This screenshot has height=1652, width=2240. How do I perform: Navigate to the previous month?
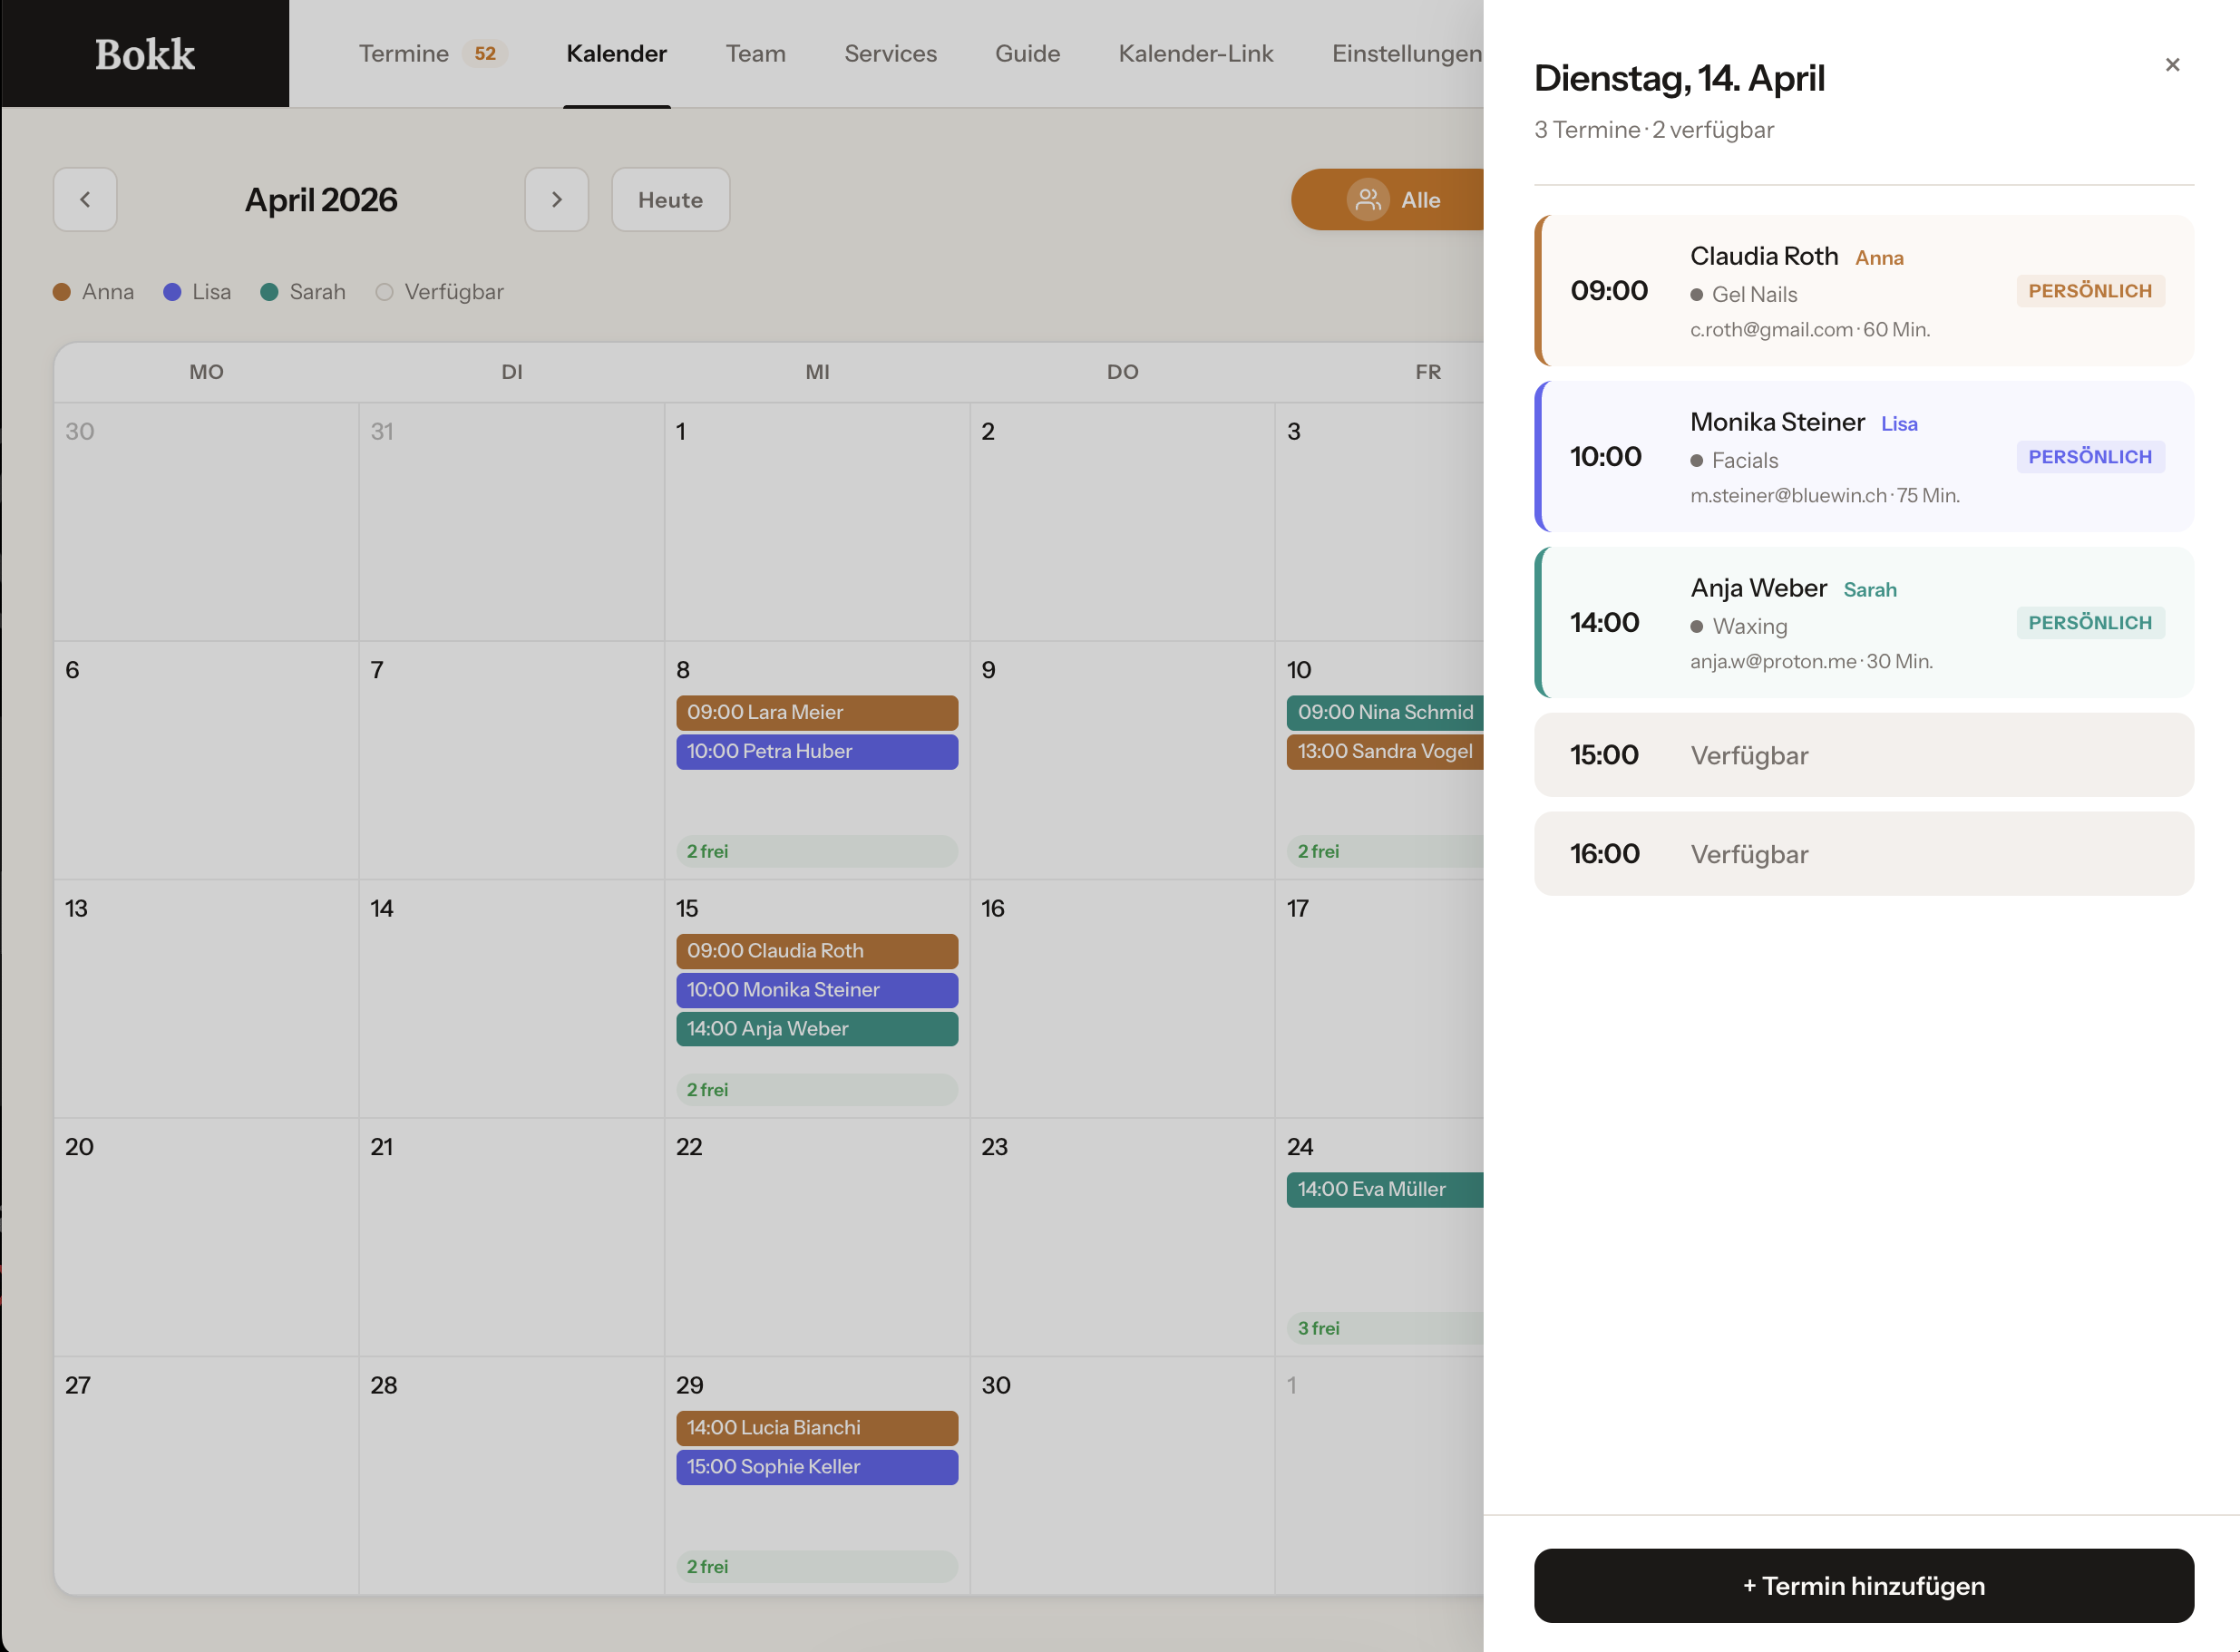pyautogui.click(x=85, y=199)
